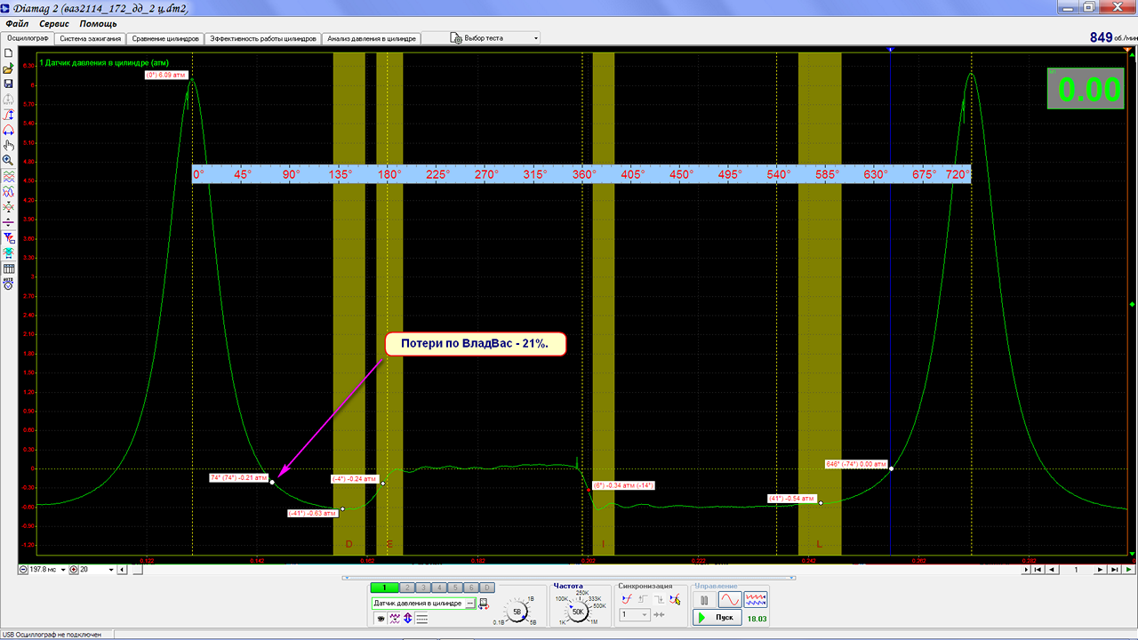Screen dimensions: 1138x640
Task: Switch to the Система зажигания tab
Action: [90, 39]
